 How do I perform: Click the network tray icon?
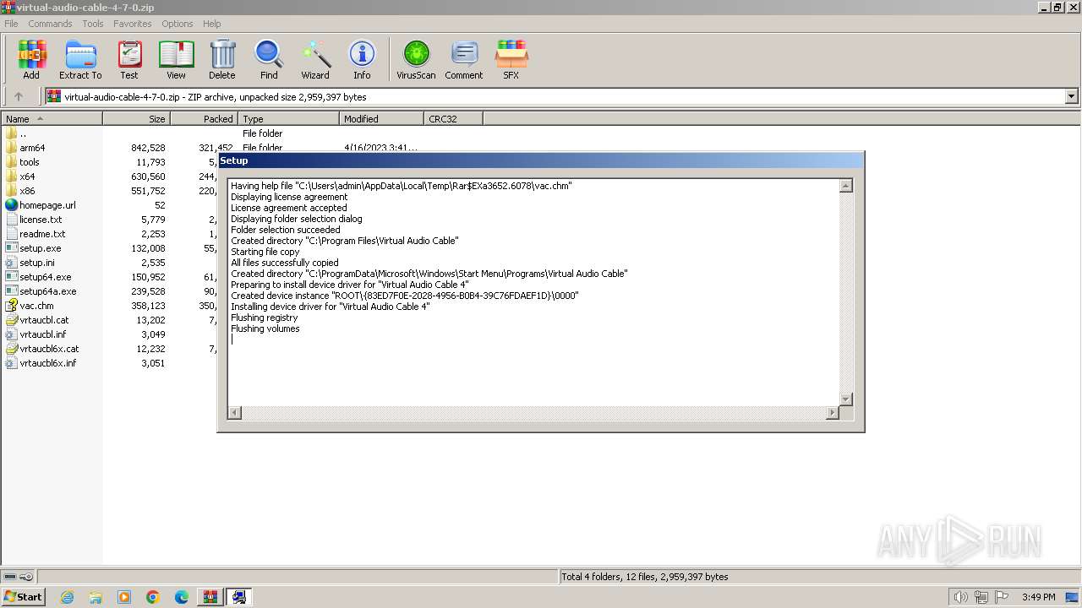point(981,597)
